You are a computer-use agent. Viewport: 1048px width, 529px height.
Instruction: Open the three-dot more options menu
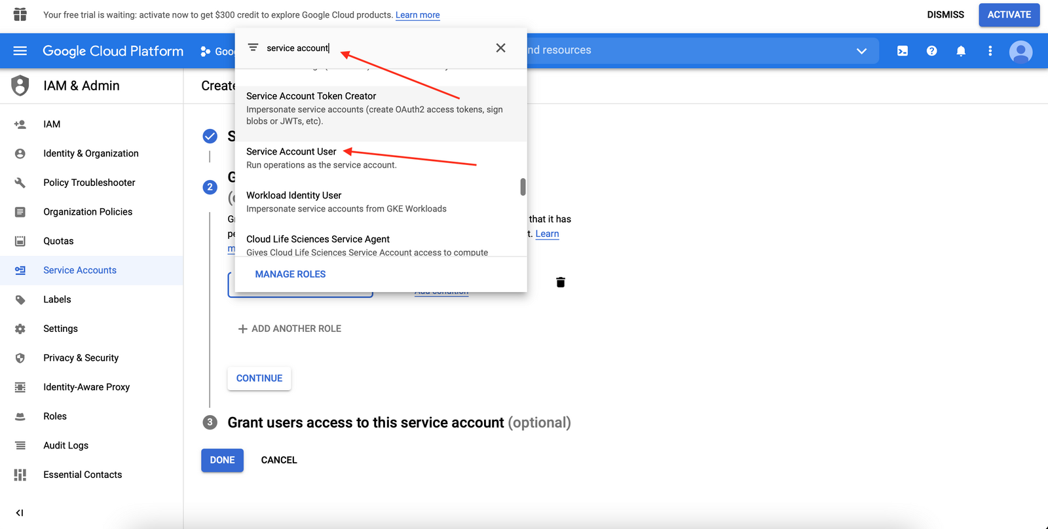[990, 51]
